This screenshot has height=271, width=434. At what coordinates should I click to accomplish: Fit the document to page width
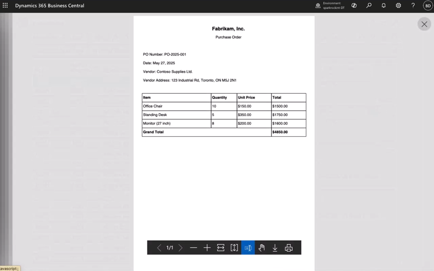pos(221,247)
